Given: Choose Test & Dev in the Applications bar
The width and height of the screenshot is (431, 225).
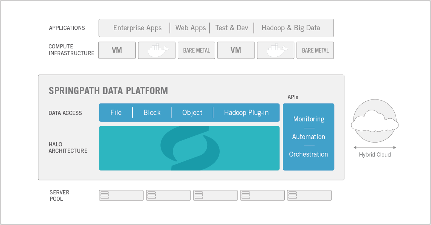Looking at the screenshot, I should [x=232, y=28].
